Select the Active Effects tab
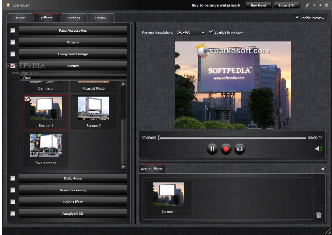This screenshot has height=235, width=332. click(x=152, y=169)
